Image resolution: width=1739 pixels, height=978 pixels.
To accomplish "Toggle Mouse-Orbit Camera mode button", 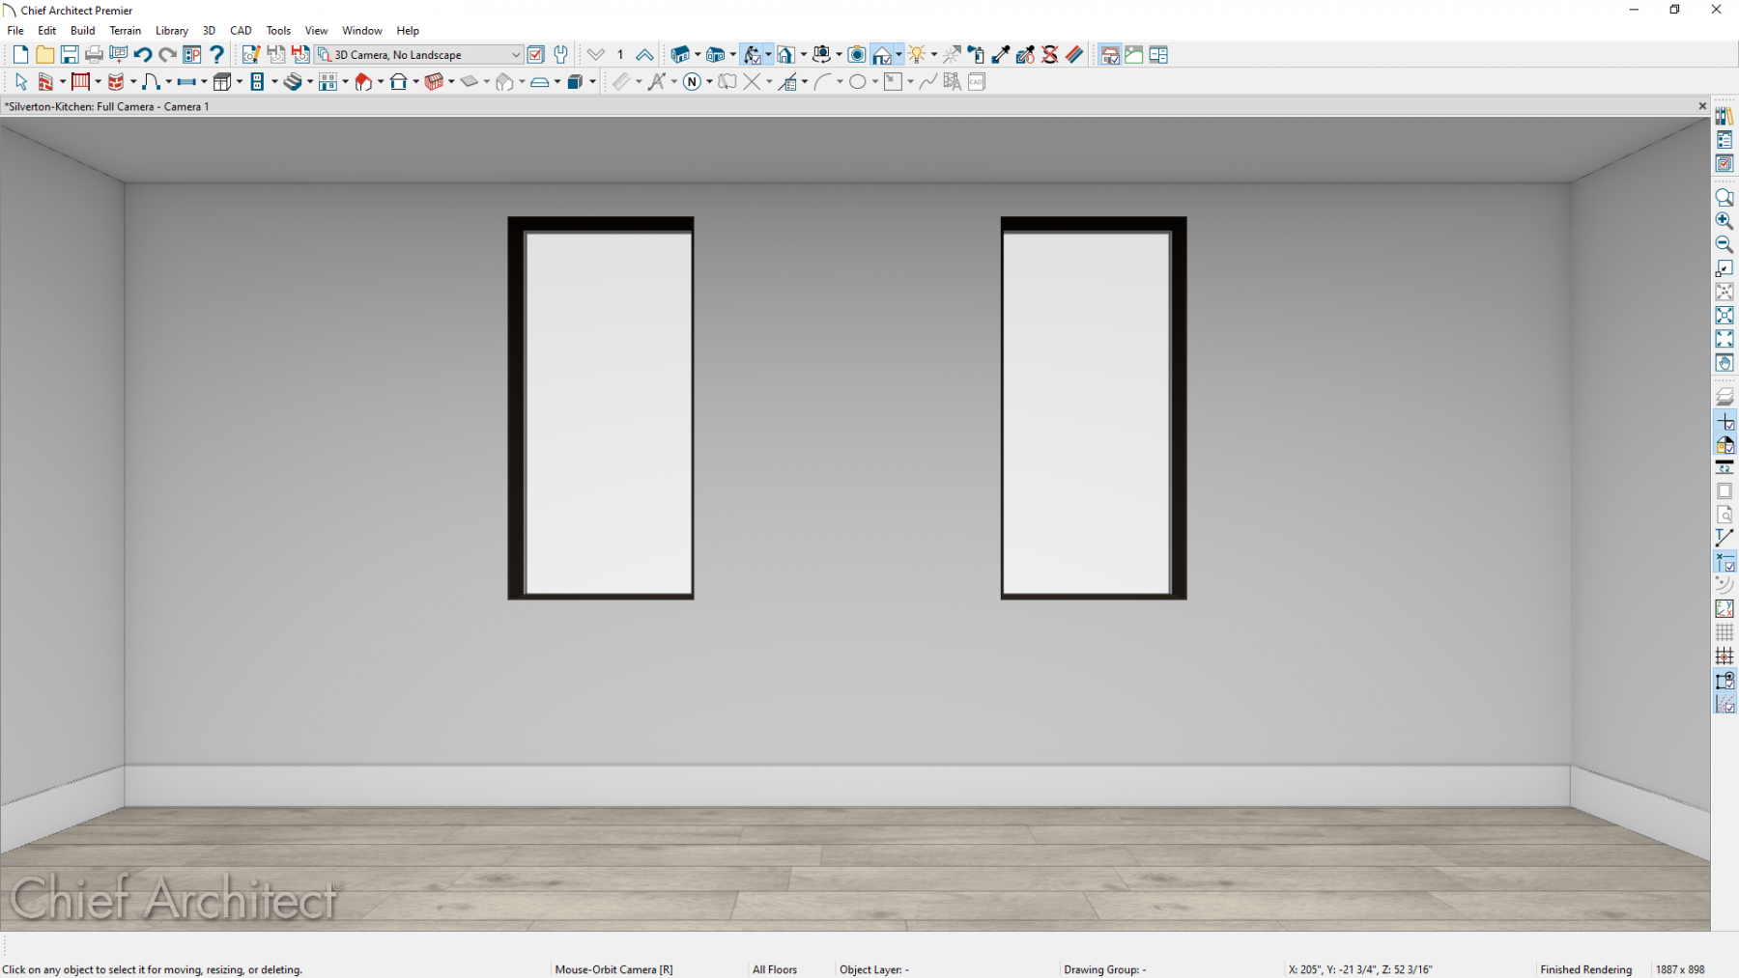I will click(752, 55).
